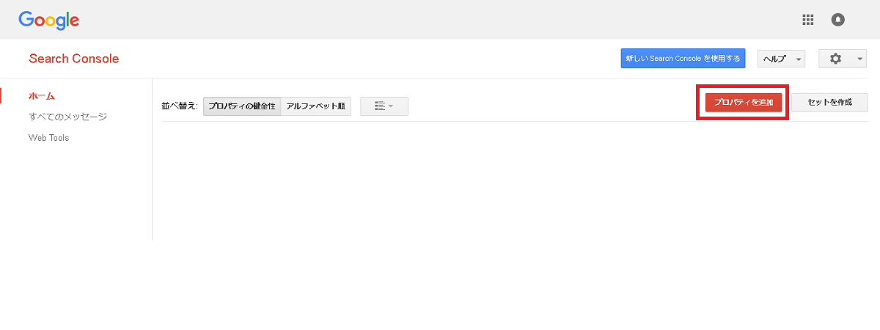Click the empty property list area

click(x=513, y=183)
